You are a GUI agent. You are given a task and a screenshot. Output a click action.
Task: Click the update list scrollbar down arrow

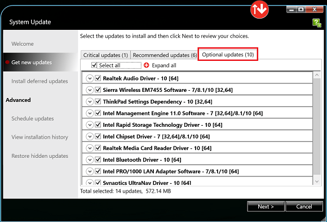click(x=317, y=181)
